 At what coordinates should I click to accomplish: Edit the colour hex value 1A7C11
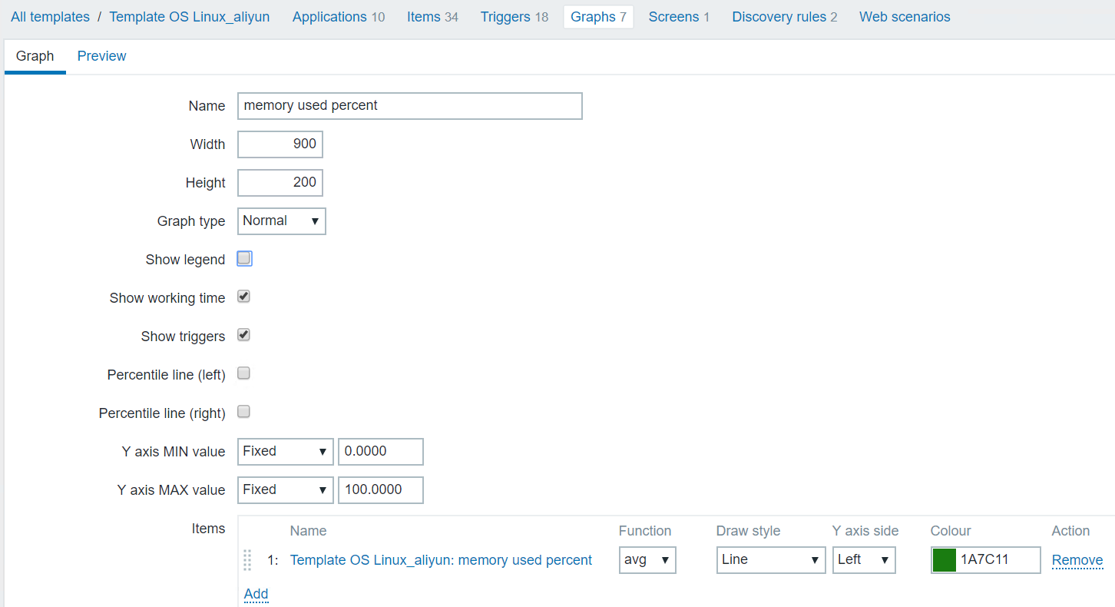coord(998,560)
